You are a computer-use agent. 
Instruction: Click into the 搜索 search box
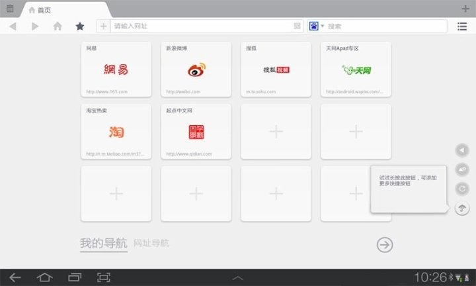(386, 26)
